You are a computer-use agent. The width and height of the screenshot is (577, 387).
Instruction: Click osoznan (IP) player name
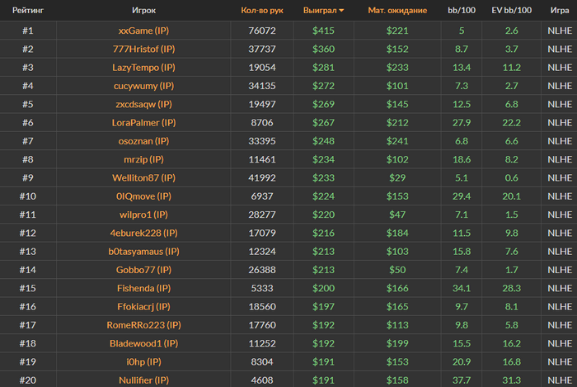(x=143, y=141)
